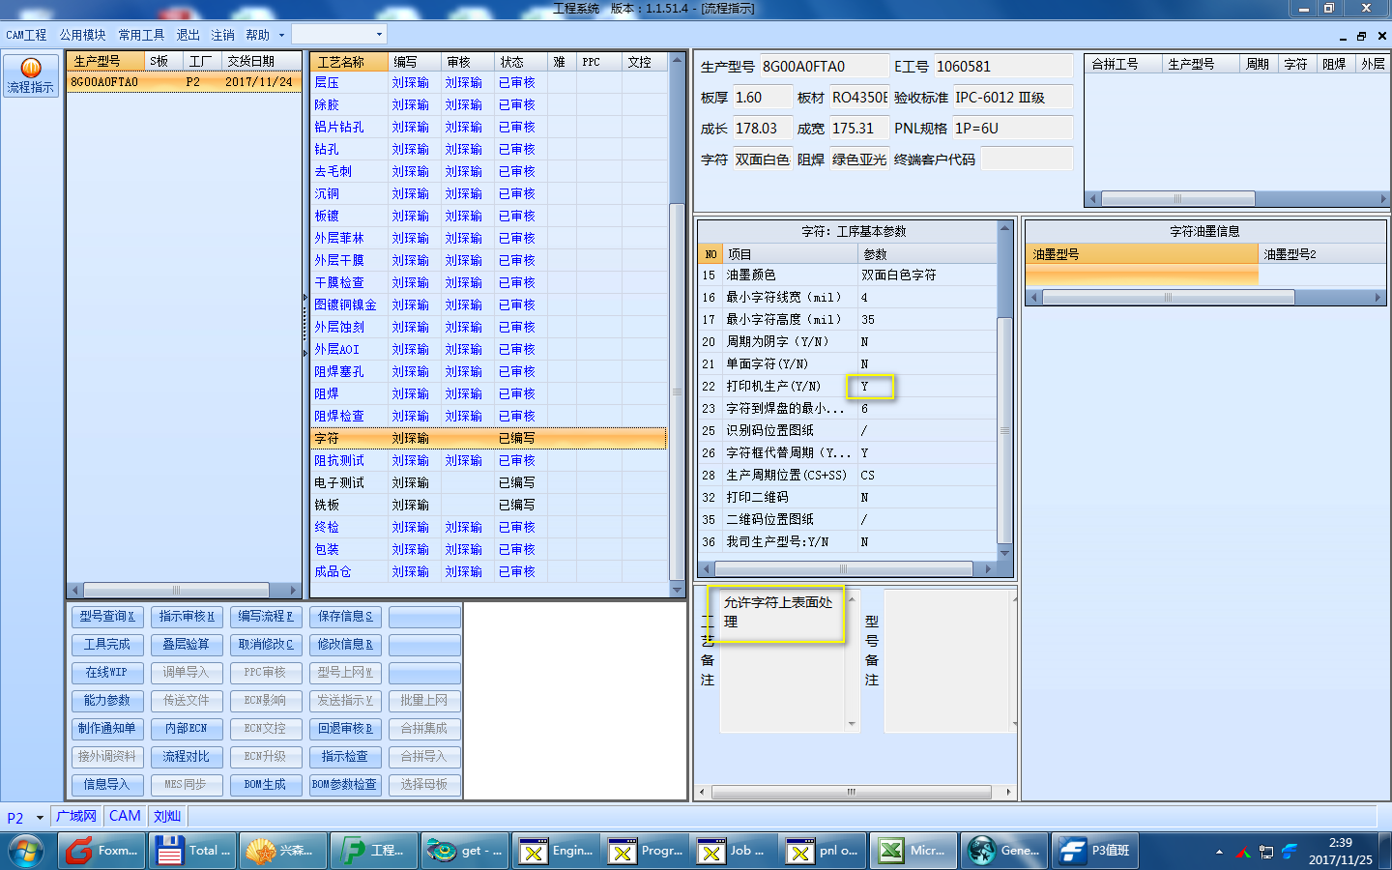Open the 公用模块 menu
The width and height of the screenshot is (1392, 870).
tap(83, 35)
